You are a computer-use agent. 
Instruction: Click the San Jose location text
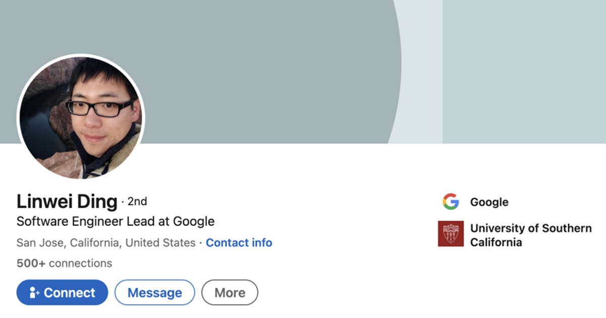(x=106, y=243)
